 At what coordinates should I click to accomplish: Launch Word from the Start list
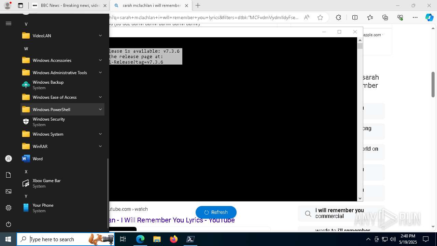[62, 159]
